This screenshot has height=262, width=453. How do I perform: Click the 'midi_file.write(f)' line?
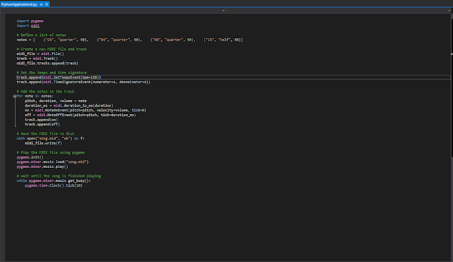tap(43, 143)
